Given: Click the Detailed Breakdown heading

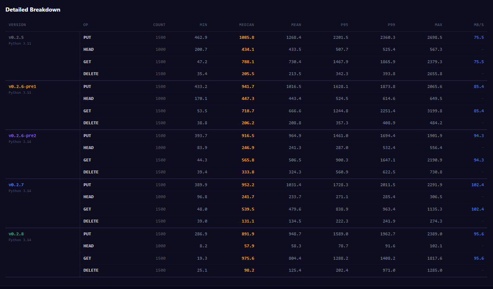Looking at the screenshot, I should (x=33, y=9).
